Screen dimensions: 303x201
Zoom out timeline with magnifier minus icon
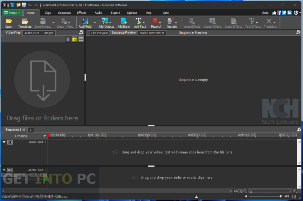pos(245,191)
